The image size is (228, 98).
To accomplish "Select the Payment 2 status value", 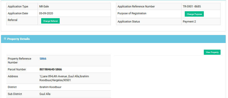I will pyautogui.click(x=189, y=21).
